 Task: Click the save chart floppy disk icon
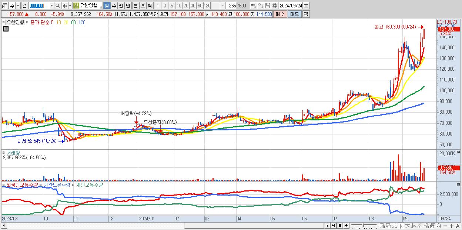[267, 6]
